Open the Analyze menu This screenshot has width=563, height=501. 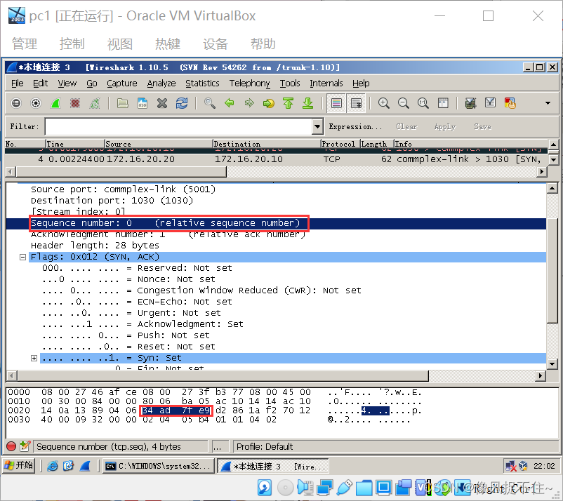(x=161, y=83)
